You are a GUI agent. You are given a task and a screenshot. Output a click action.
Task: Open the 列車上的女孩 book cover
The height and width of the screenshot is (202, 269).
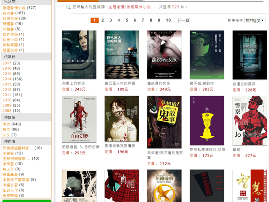tap(79, 55)
